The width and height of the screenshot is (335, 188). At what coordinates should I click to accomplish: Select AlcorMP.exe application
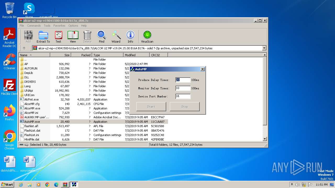pyautogui.click(x=94, y=108)
